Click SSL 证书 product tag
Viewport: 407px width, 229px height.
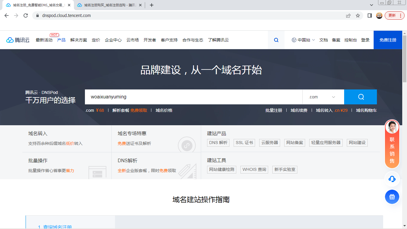244,143
